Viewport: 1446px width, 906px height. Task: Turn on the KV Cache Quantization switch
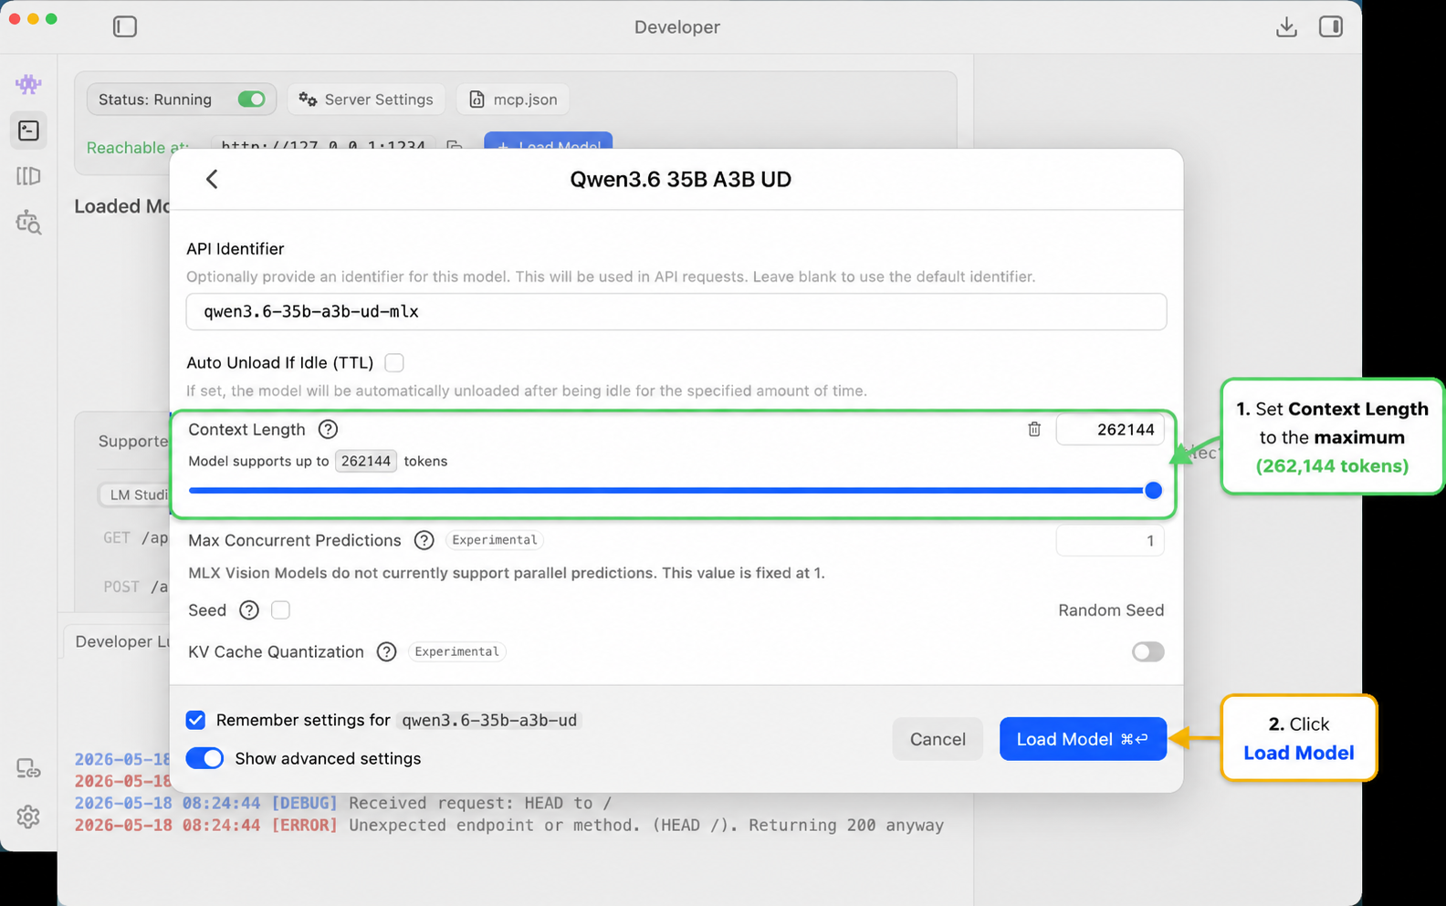tap(1147, 651)
